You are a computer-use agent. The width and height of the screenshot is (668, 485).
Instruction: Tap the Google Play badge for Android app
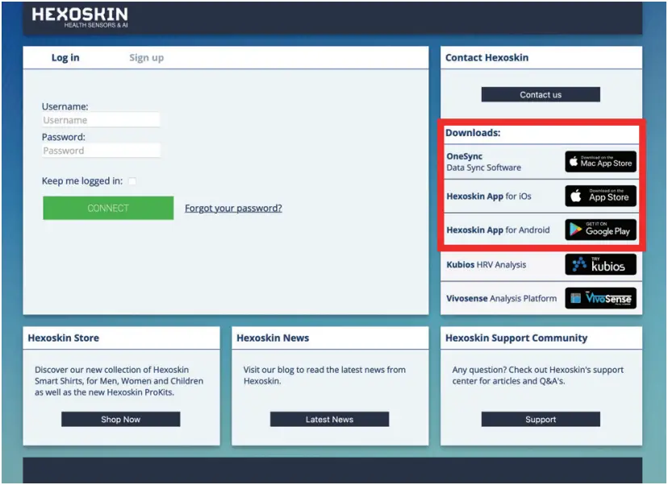pos(600,230)
